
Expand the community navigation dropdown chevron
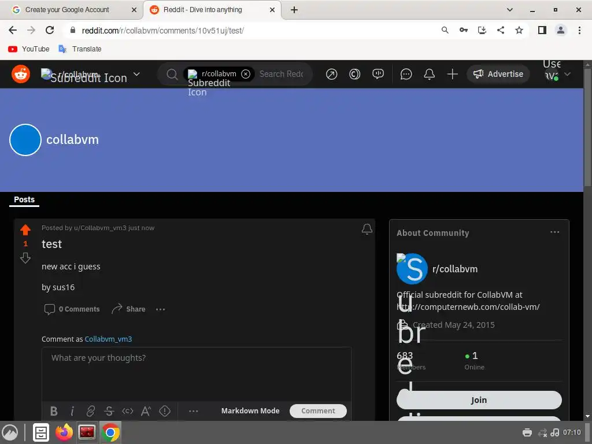coord(136,74)
